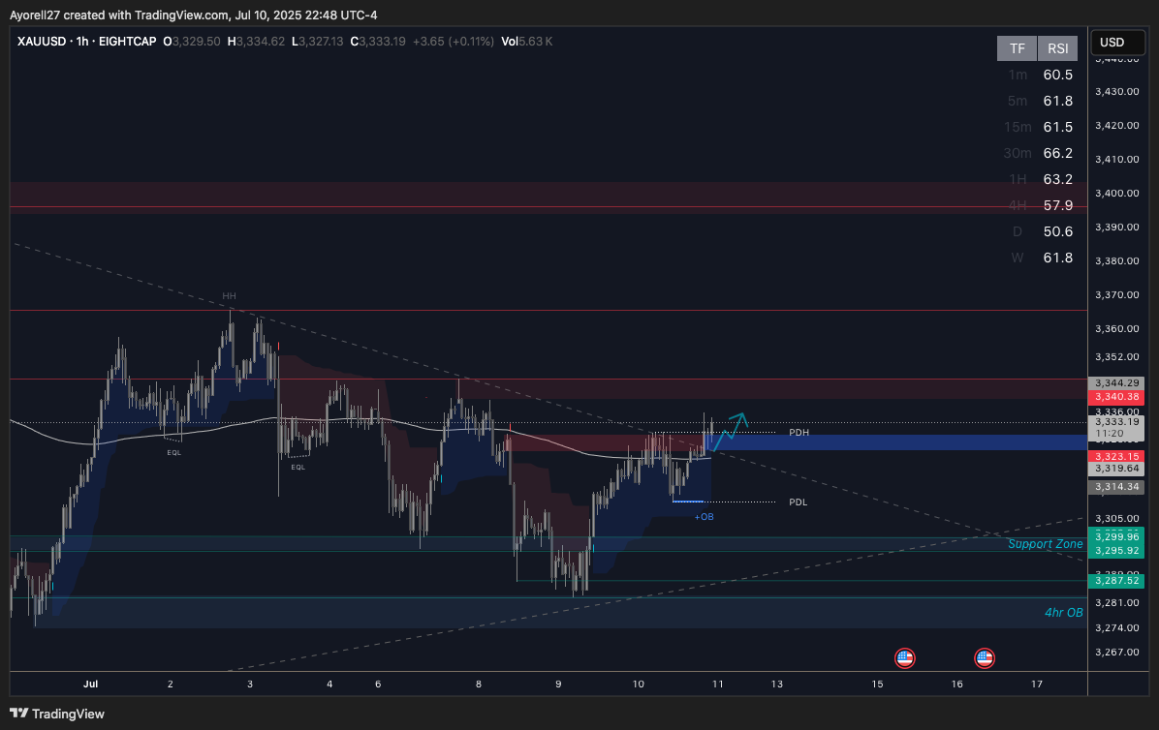The image size is (1159, 730).
Task: Click the green 3,299.96 price label
Action: (x=1117, y=537)
